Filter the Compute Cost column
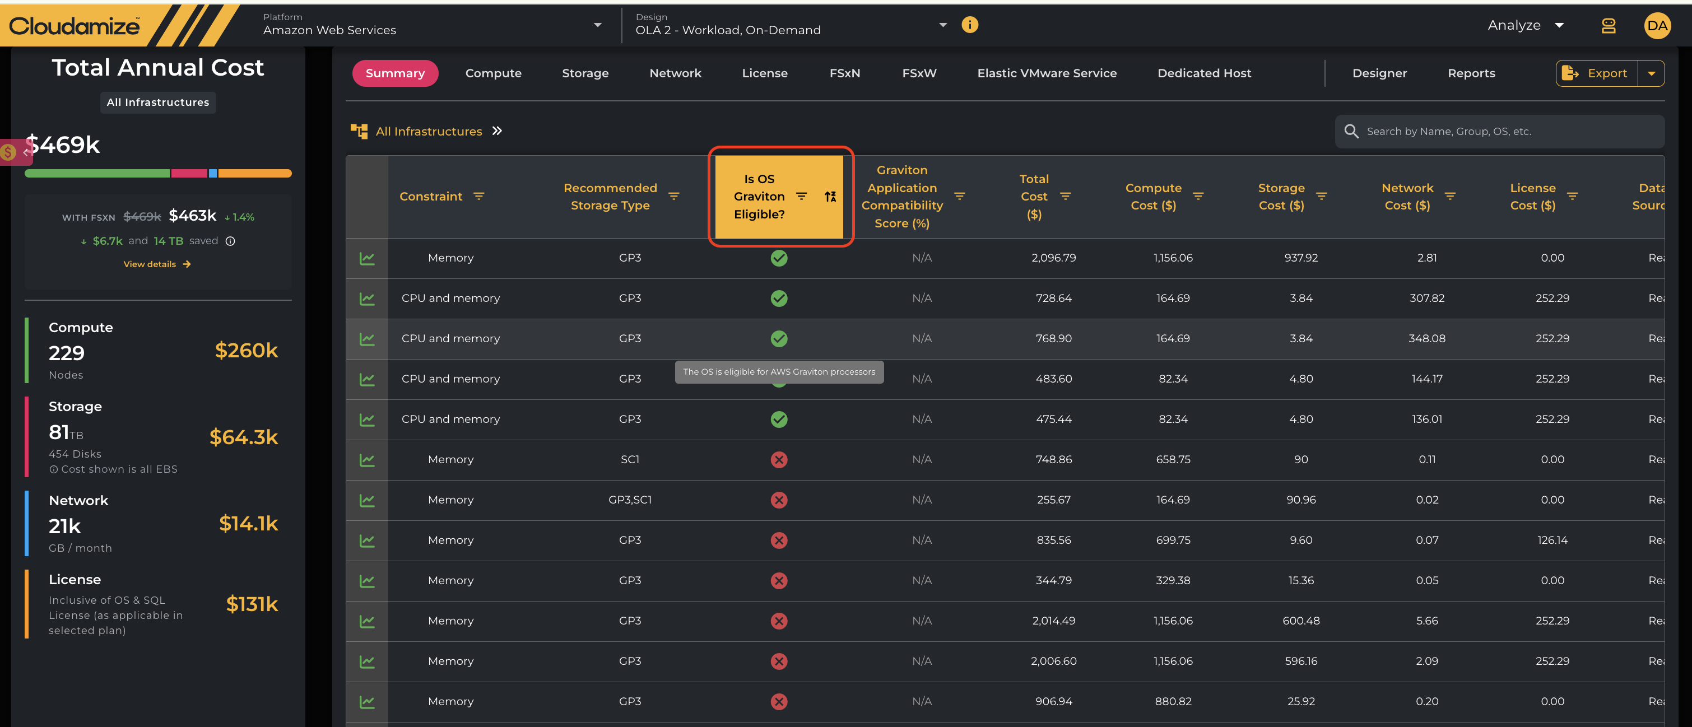1692x727 pixels. [1198, 197]
